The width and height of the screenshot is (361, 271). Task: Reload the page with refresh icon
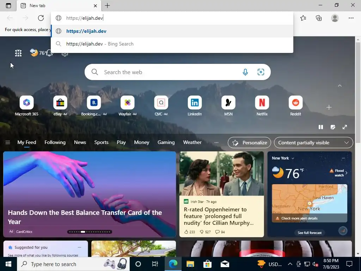[x=41, y=18]
